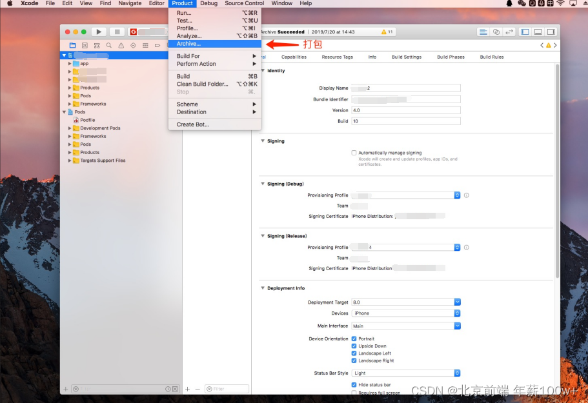Click the plus button below the targets list

coord(187,389)
